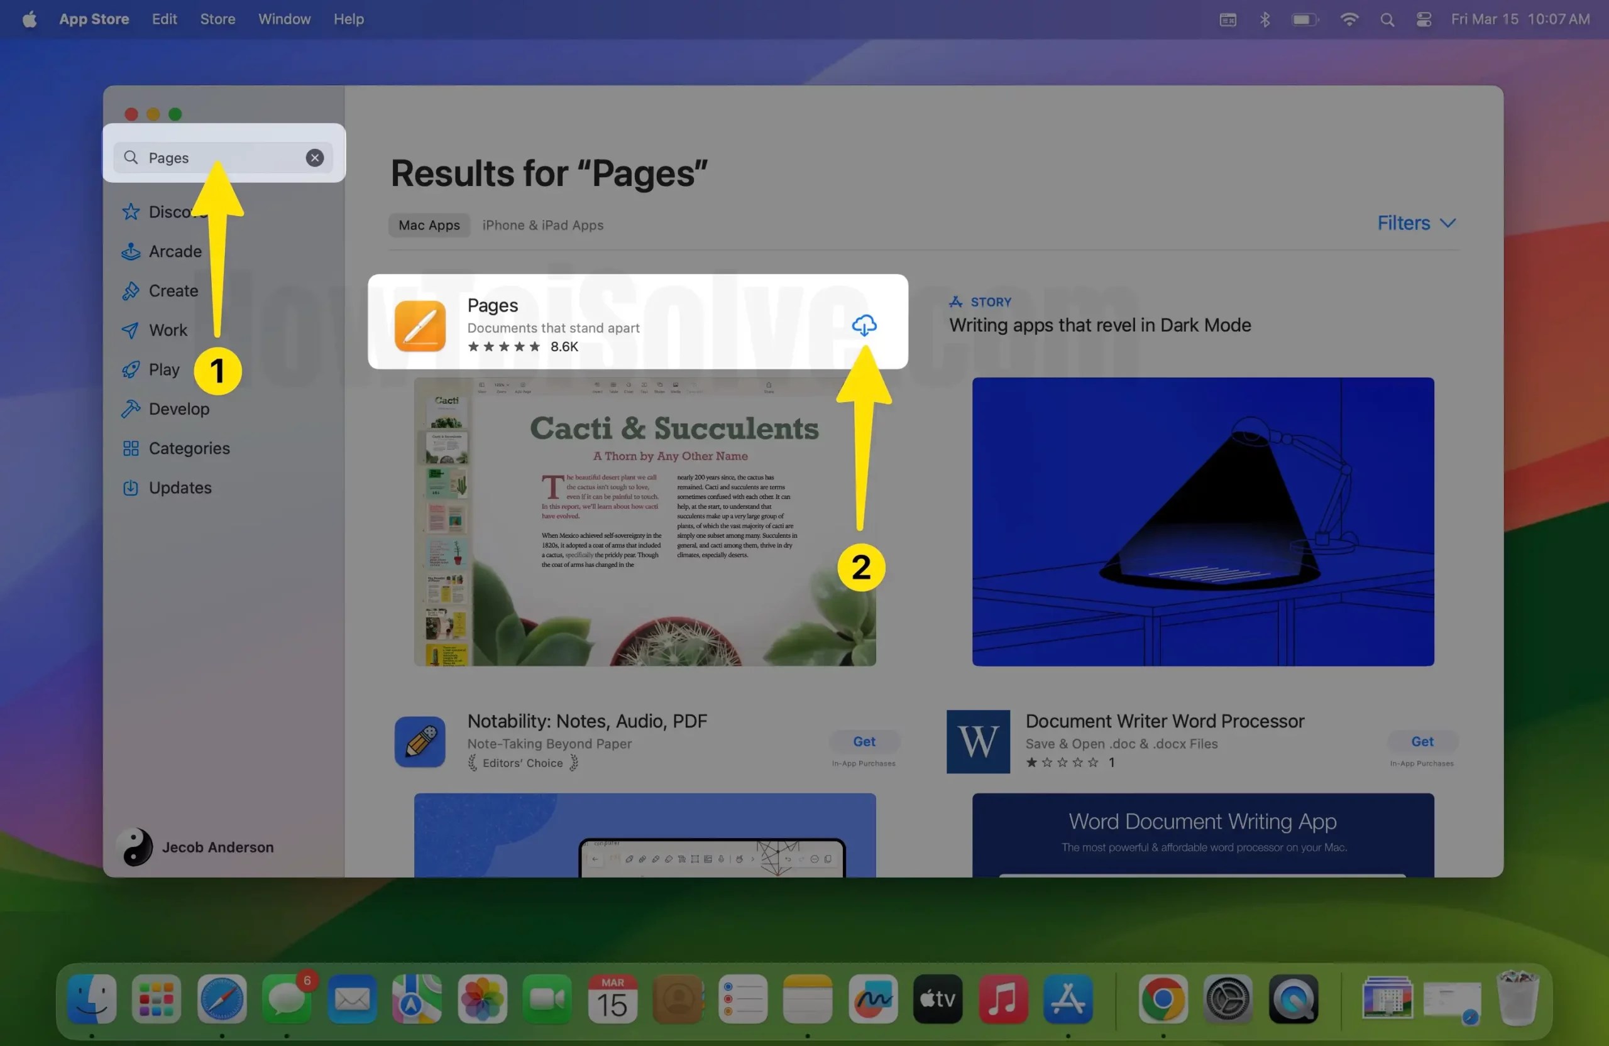Viewport: 1609px width, 1046px height.
Task: Get Document Writer Word Processor
Action: 1422,741
